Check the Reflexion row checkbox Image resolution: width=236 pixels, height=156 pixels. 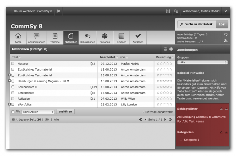(x=13, y=99)
